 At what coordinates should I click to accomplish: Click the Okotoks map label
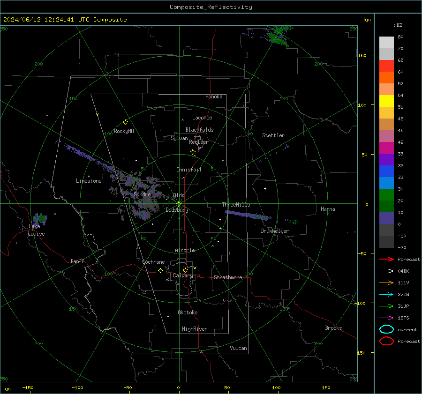[x=188, y=312]
